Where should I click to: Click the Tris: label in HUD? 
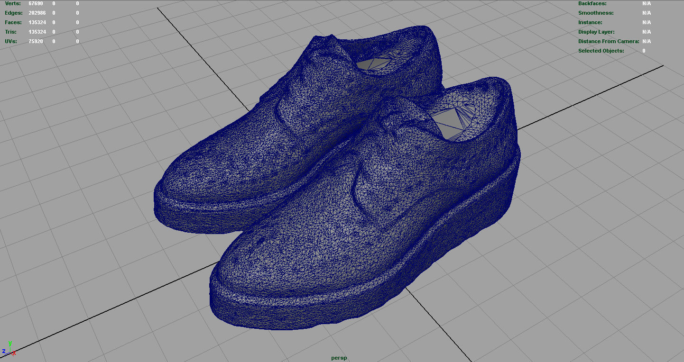[10, 32]
